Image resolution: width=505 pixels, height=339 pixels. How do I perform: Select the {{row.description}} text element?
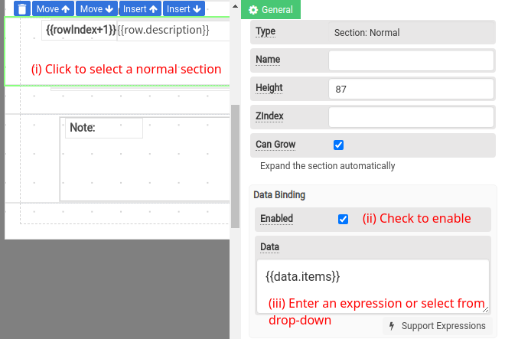(173, 31)
